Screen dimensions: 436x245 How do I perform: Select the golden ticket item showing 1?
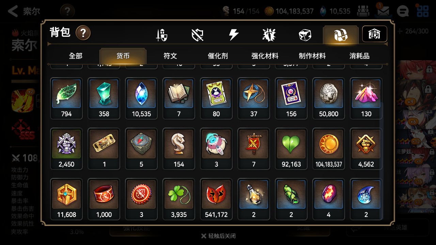click(104, 149)
